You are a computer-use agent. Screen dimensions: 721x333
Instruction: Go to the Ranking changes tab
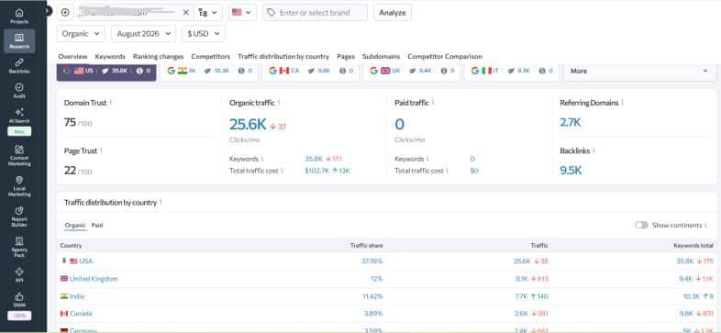[158, 56]
